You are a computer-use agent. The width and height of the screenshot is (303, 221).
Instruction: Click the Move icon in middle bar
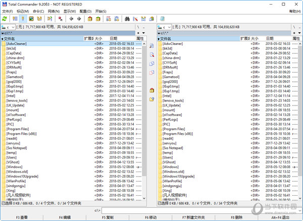tap(151, 72)
